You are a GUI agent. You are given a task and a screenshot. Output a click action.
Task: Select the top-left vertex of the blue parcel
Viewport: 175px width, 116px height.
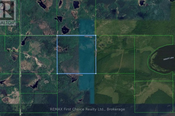[57, 35]
